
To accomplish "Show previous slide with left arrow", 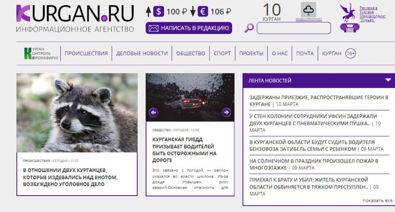I will (x=153, y=112).
